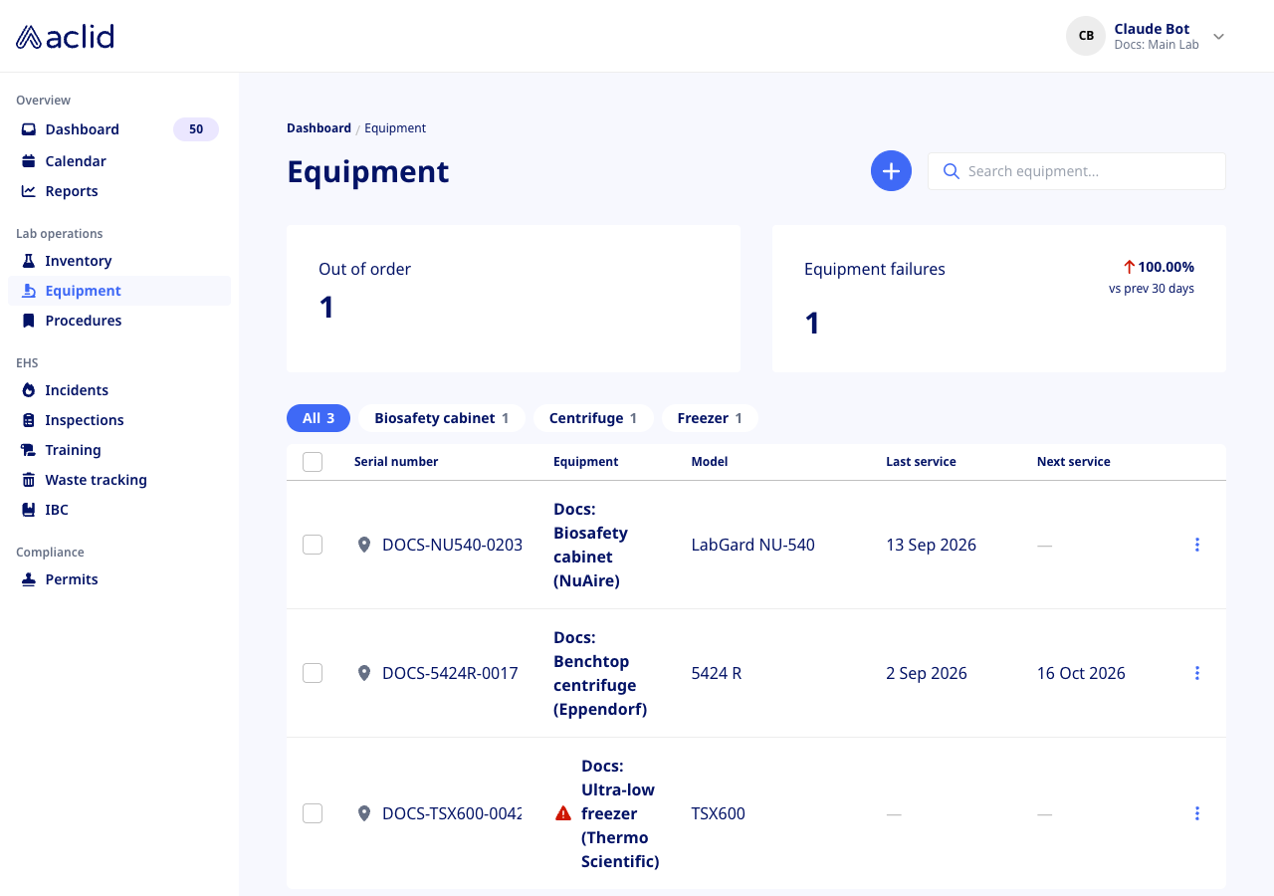
Task: Click the aclid logo
Action: tap(65, 37)
